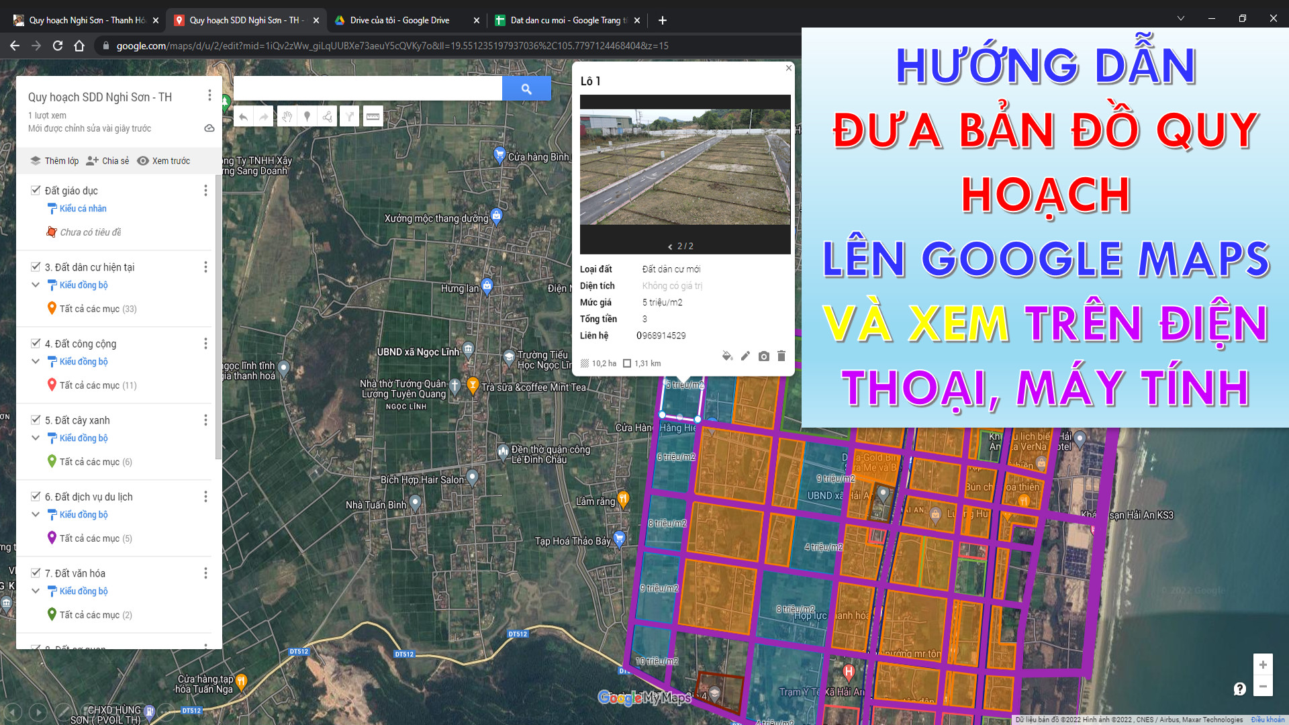Collapse the 7. Đất văn hóa layer chevron
This screenshot has width=1289, height=725.
click(36, 591)
